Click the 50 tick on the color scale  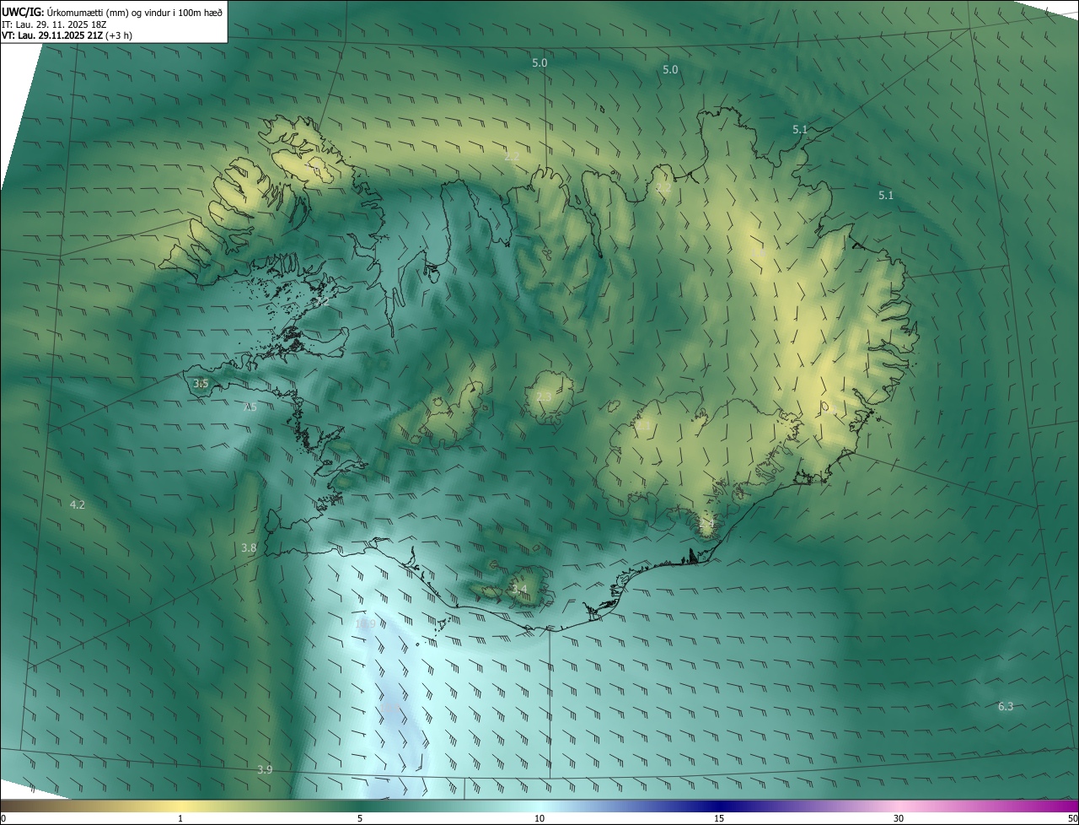click(x=1072, y=818)
